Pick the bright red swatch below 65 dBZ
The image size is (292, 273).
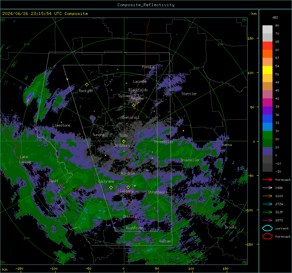(x=267, y=46)
